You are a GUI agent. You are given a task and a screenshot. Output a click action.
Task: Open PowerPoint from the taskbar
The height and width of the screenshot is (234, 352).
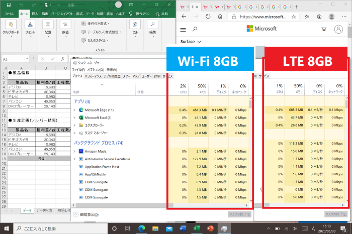[x=210, y=228]
